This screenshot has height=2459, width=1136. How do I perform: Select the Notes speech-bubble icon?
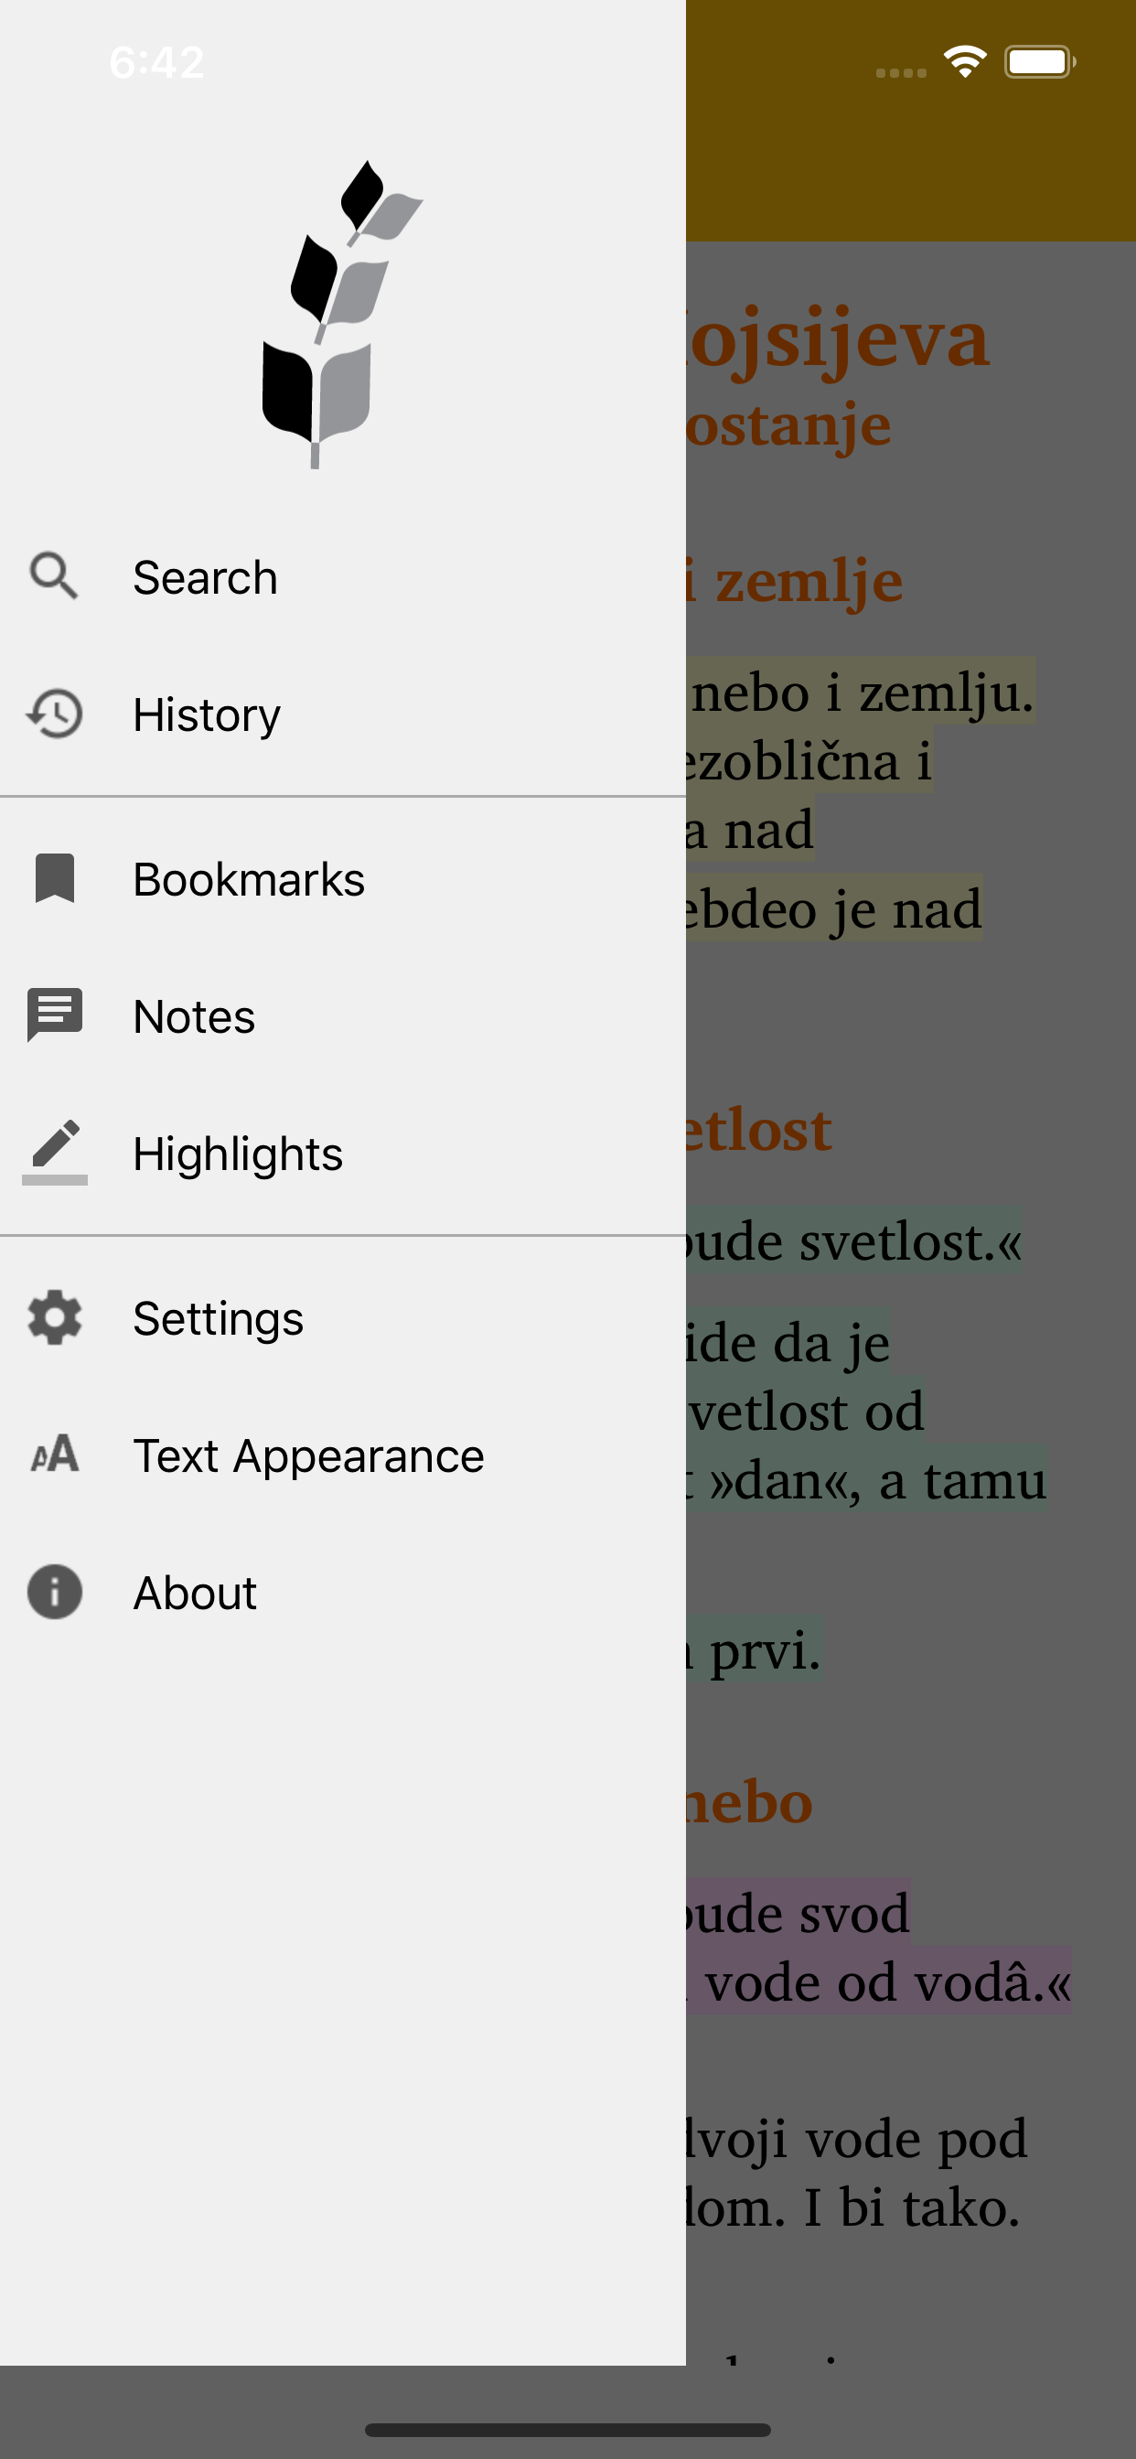point(54,1015)
